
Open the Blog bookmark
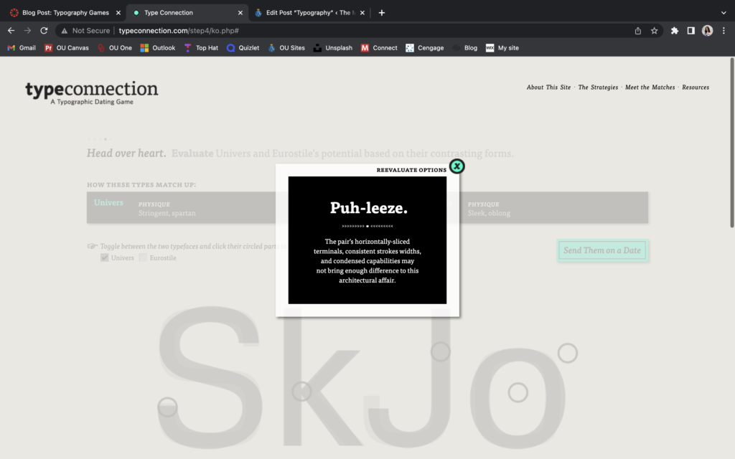coord(465,48)
